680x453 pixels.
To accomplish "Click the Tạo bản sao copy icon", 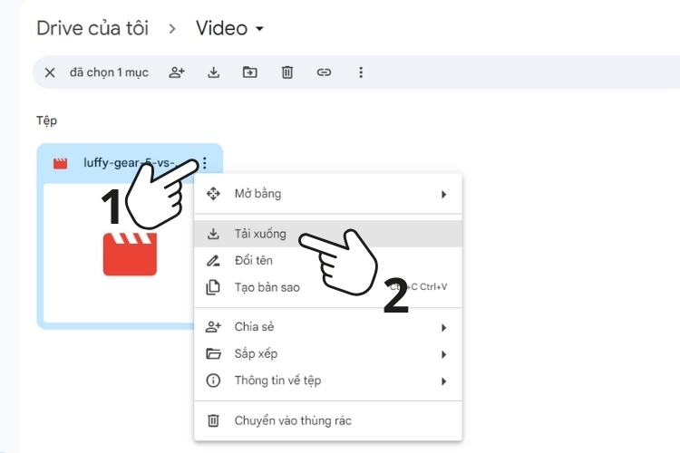I will pos(213,287).
